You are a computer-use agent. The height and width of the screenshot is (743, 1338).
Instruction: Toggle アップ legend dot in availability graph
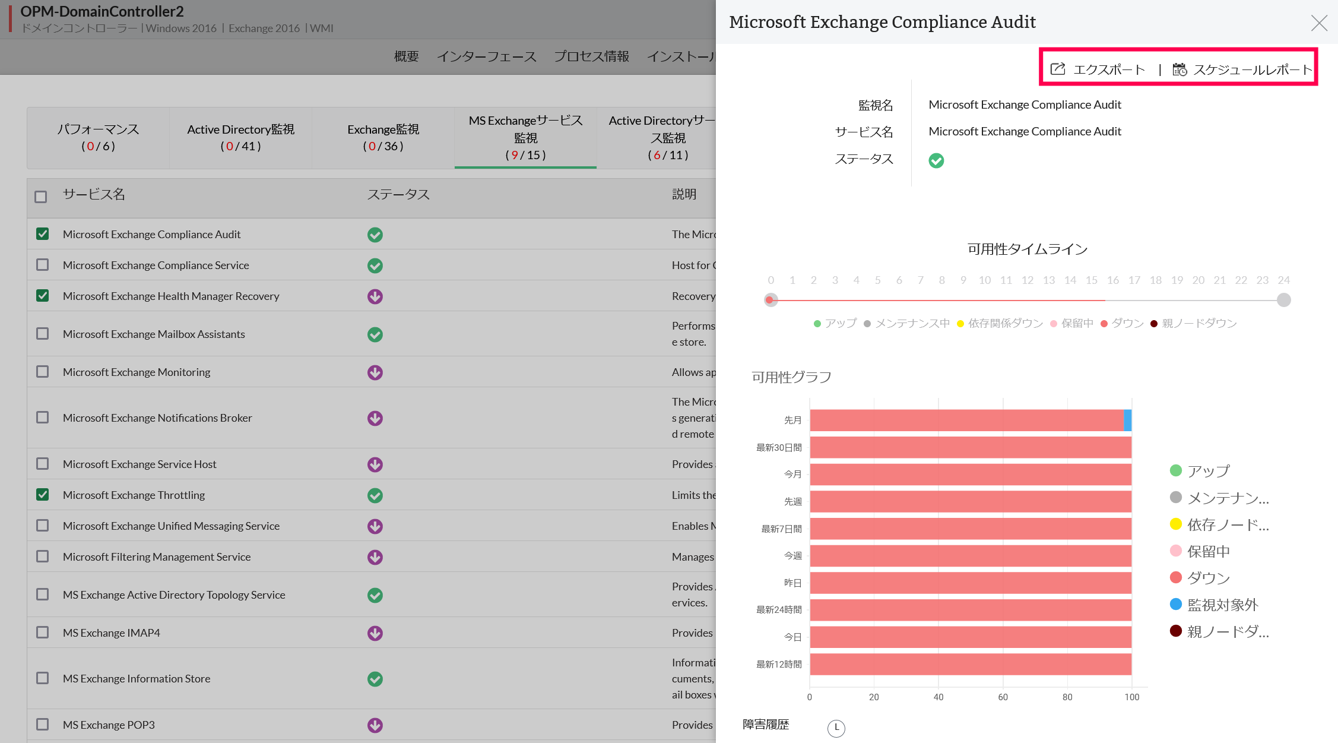point(1175,470)
